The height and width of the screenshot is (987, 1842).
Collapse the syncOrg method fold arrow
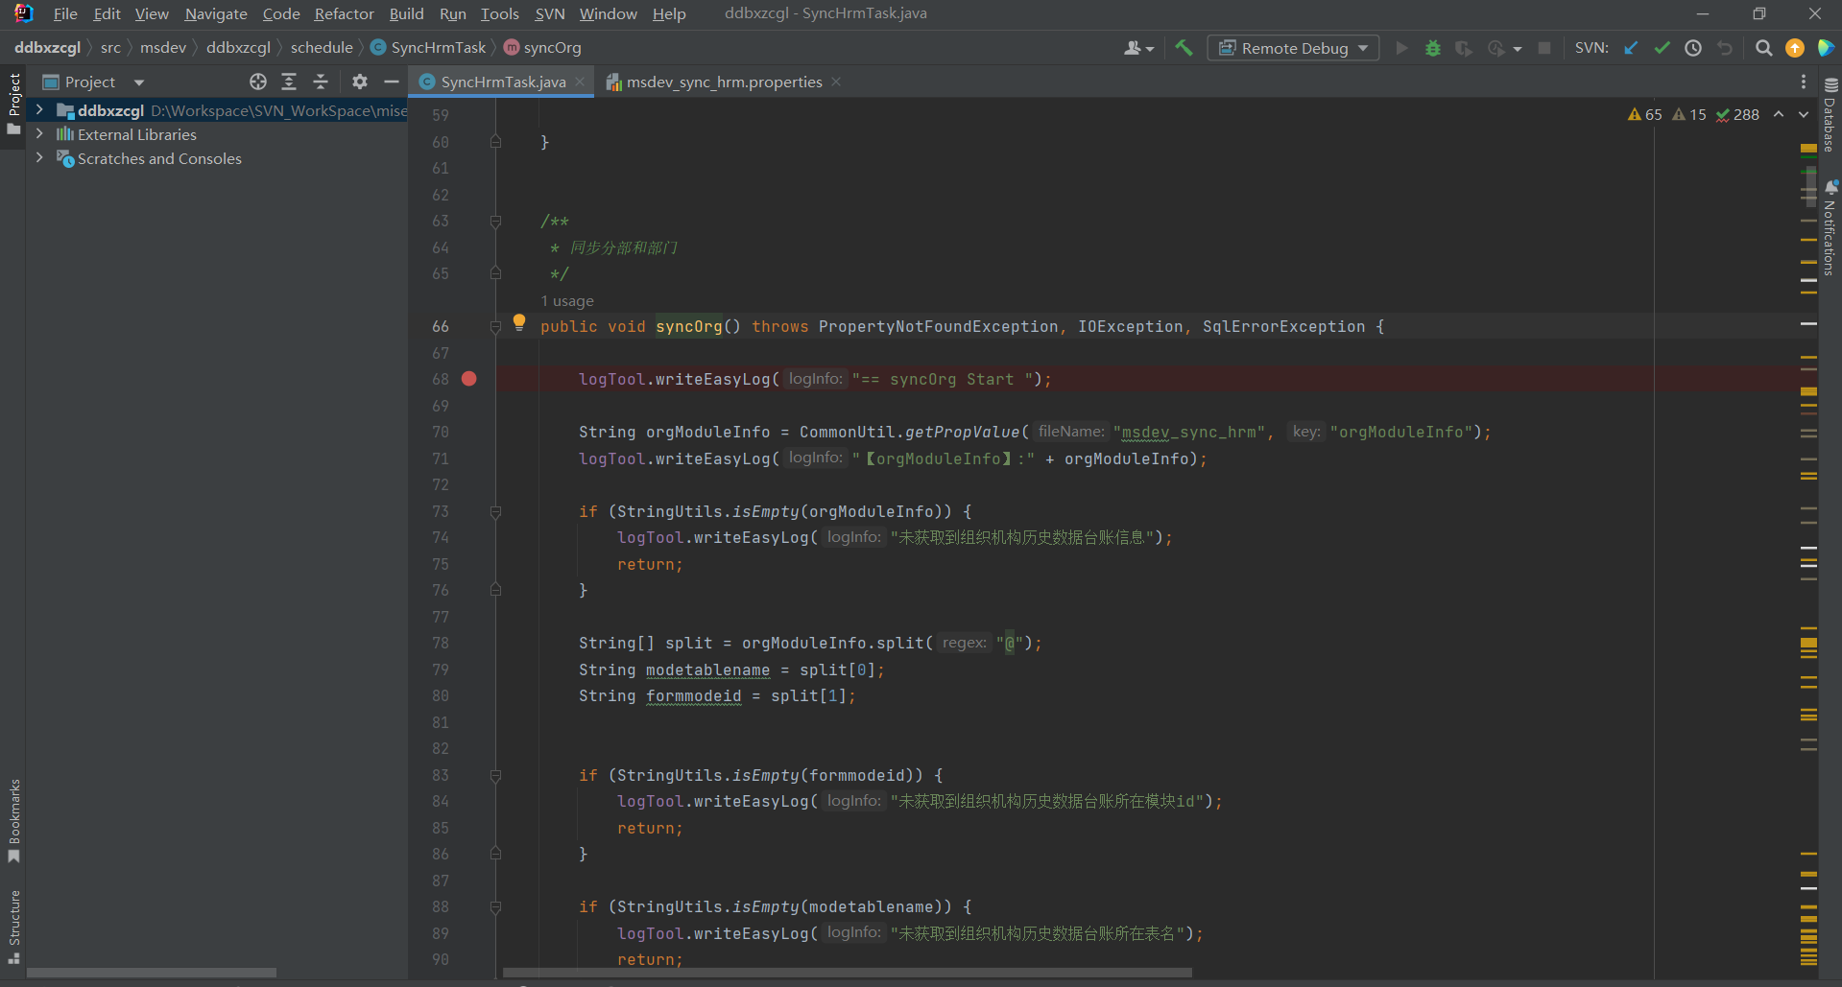coord(495,326)
